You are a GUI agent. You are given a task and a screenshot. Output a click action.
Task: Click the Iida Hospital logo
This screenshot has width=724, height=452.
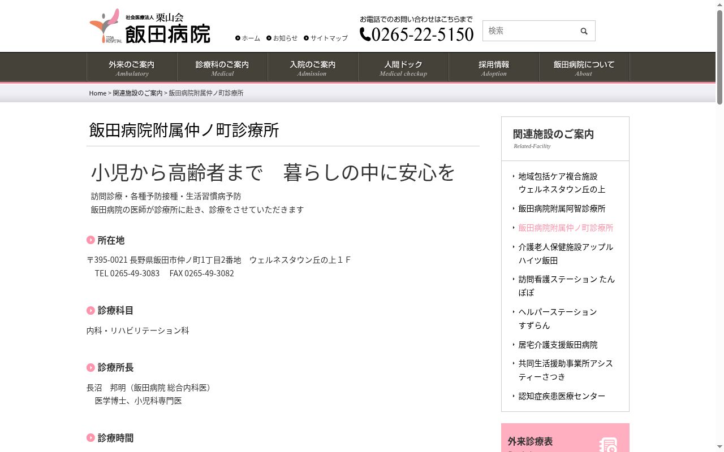tap(150, 27)
